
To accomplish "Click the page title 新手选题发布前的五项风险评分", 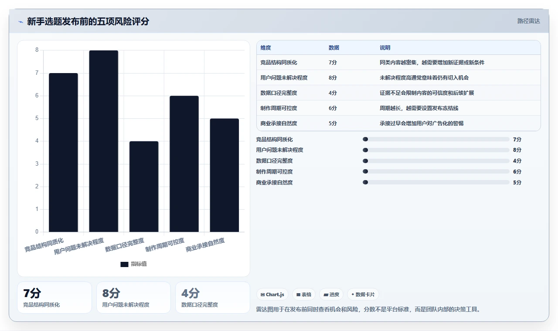I will coord(88,21).
